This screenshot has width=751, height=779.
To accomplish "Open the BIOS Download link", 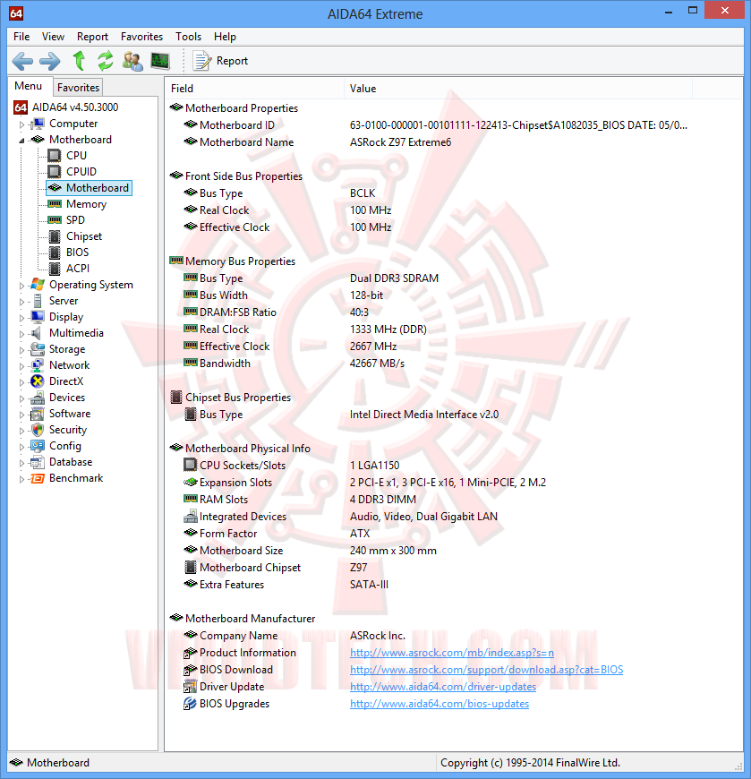I will (x=486, y=670).
